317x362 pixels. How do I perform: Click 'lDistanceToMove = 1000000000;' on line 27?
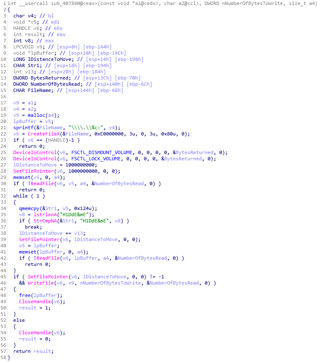click(x=55, y=165)
